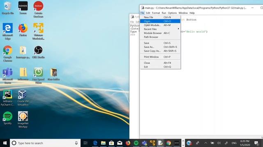Select Module Browser in the File menu

coord(160,33)
